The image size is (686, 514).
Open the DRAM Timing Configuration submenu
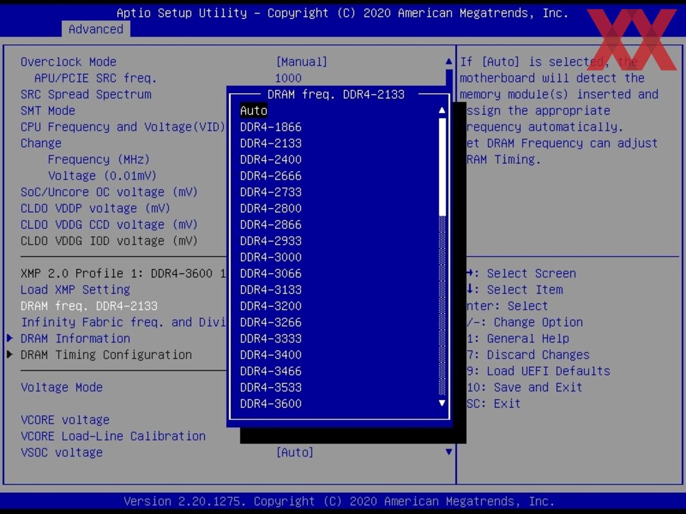pos(106,355)
